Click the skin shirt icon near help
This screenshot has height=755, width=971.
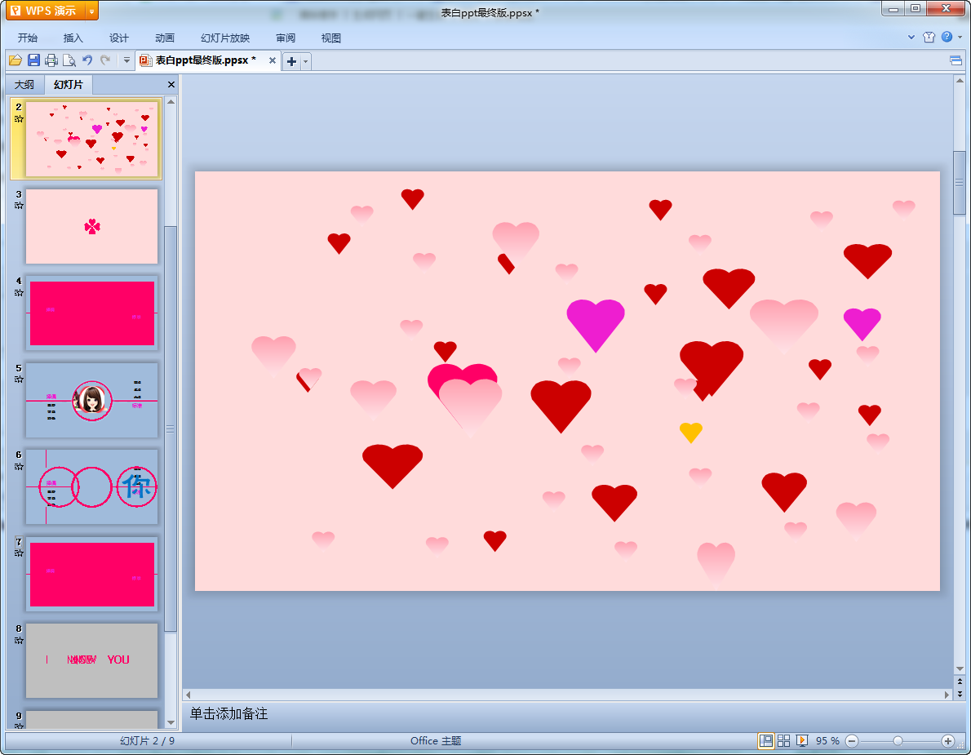pyautogui.click(x=929, y=38)
